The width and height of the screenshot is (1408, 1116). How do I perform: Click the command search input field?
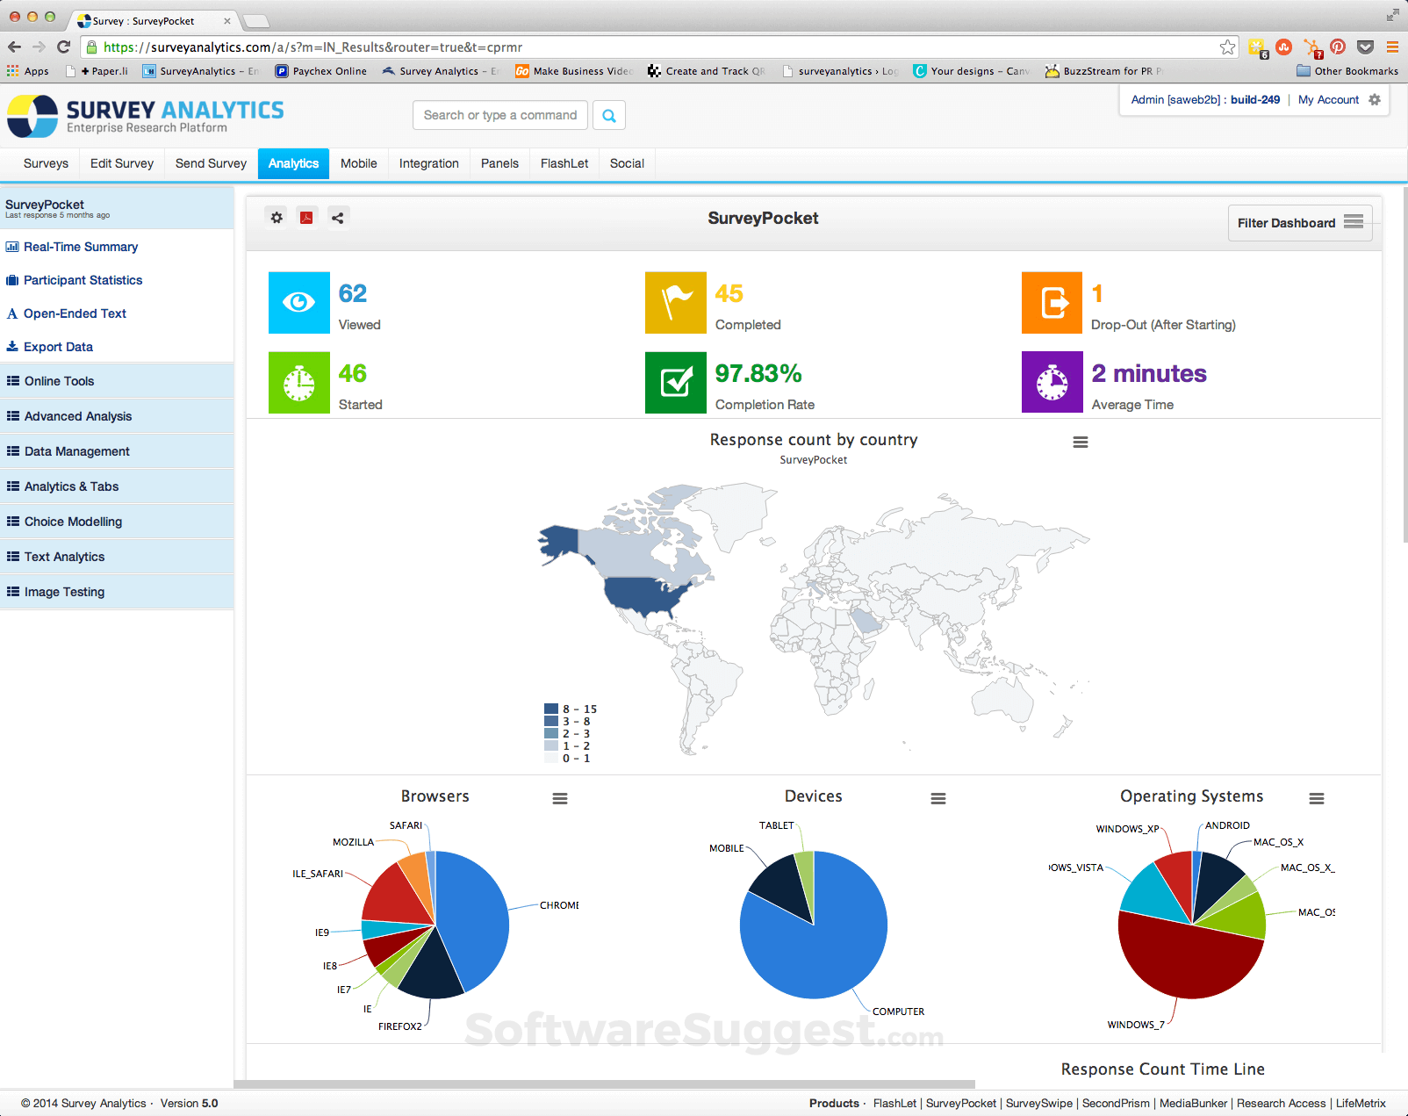pos(499,115)
